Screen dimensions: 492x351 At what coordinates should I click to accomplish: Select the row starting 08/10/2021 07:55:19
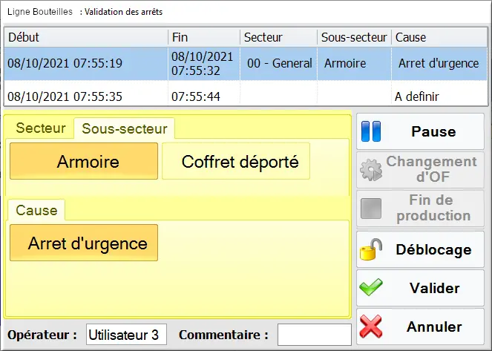246,64
